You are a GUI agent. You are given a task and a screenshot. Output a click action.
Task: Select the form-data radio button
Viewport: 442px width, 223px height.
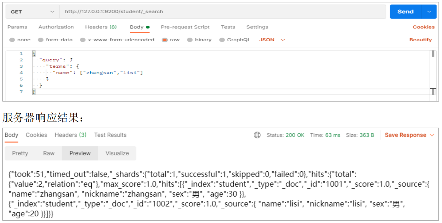[41, 40]
